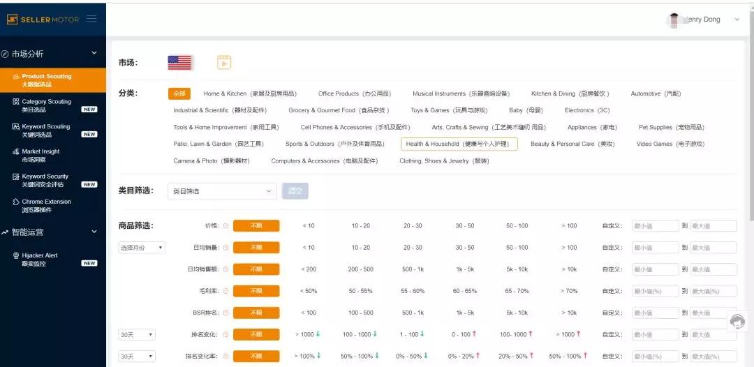
Task: Go to Keyword Scouting in the sidebar
Action: coord(45,130)
